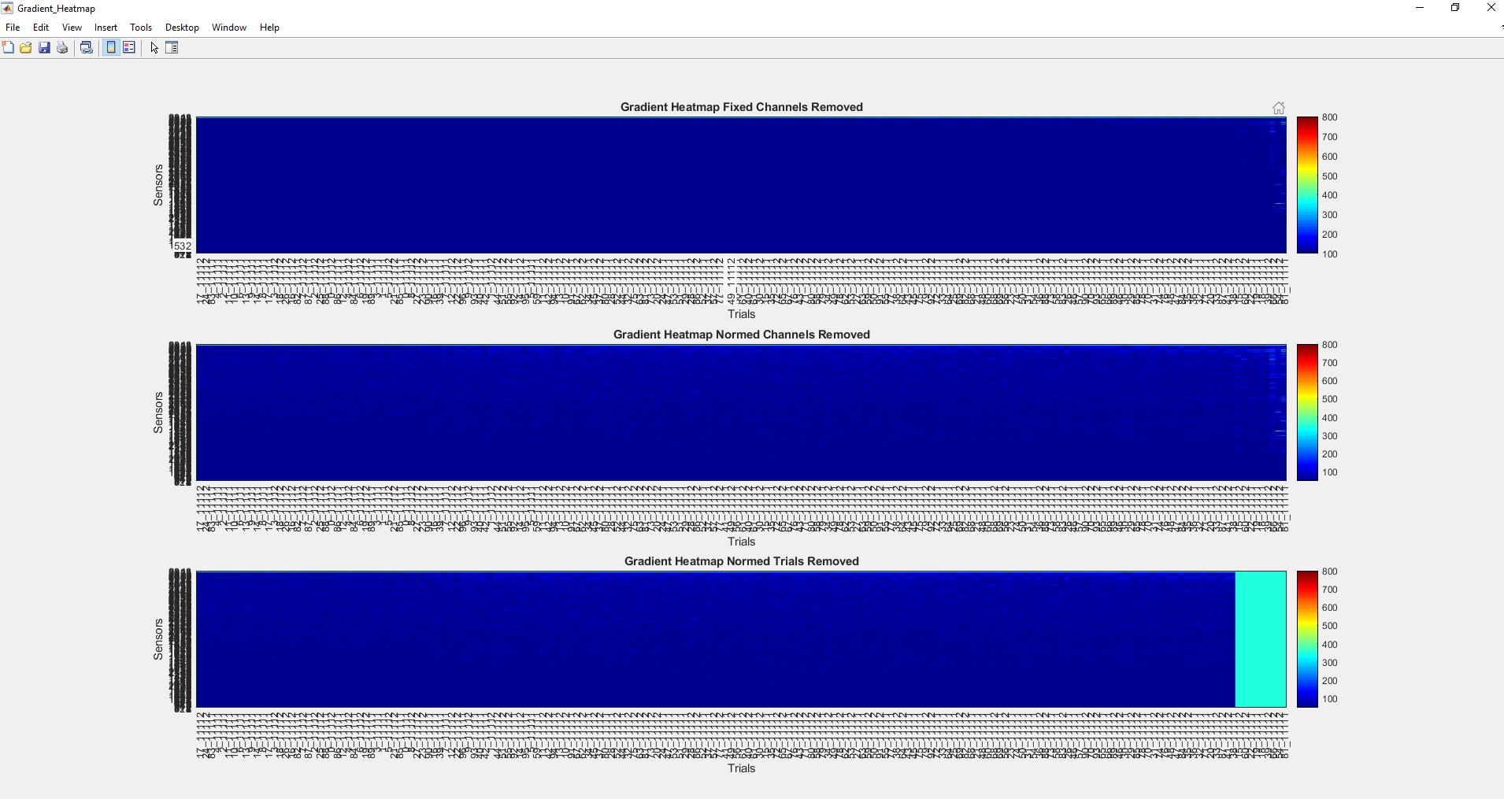This screenshot has width=1504, height=799.
Task: Click the '500' tick on the Fixed Channels colorbar
Action: click(x=1330, y=176)
